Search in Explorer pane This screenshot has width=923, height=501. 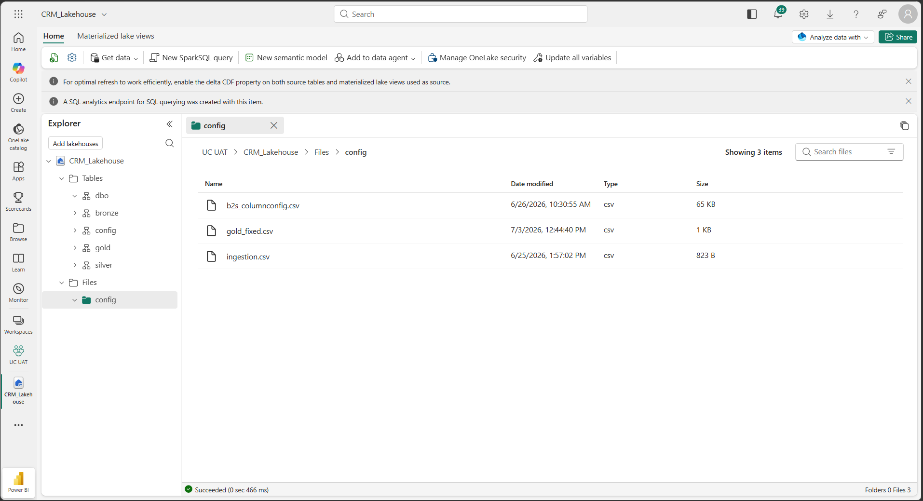point(169,143)
